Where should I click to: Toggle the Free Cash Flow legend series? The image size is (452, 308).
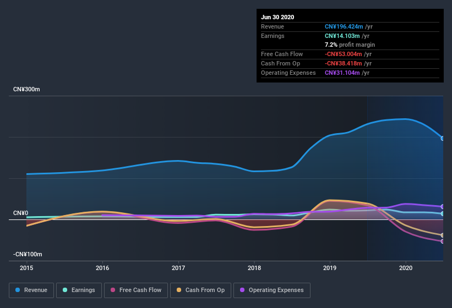(136, 290)
